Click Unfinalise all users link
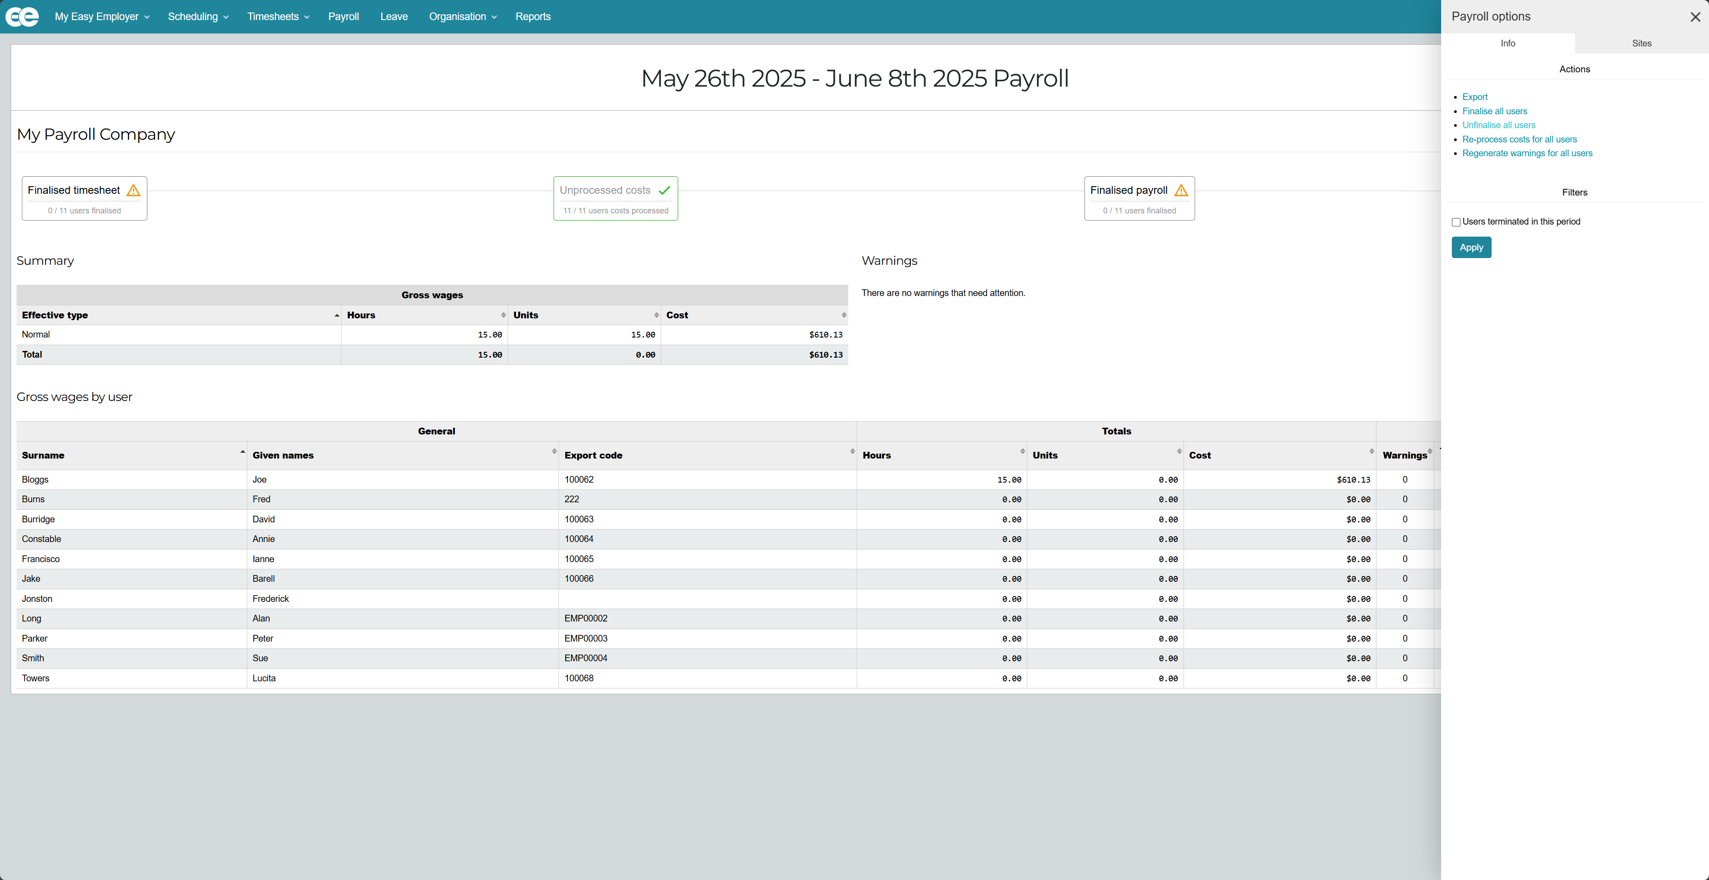Image resolution: width=1709 pixels, height=880 pixels. click(x=1498, y=125)
